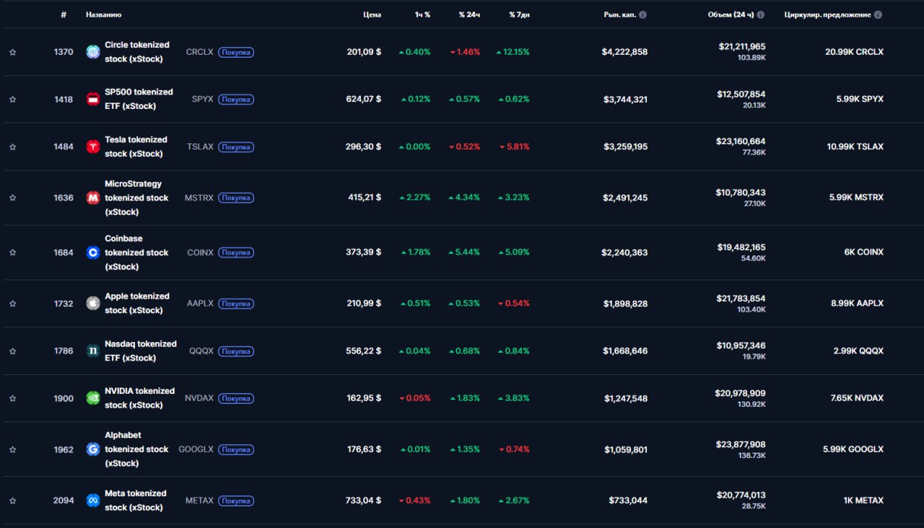Image resolution: width=924 pixels, height=528 pixels.
Task: Star the Coinbase tokenized stock row
Action: (12, 252)
